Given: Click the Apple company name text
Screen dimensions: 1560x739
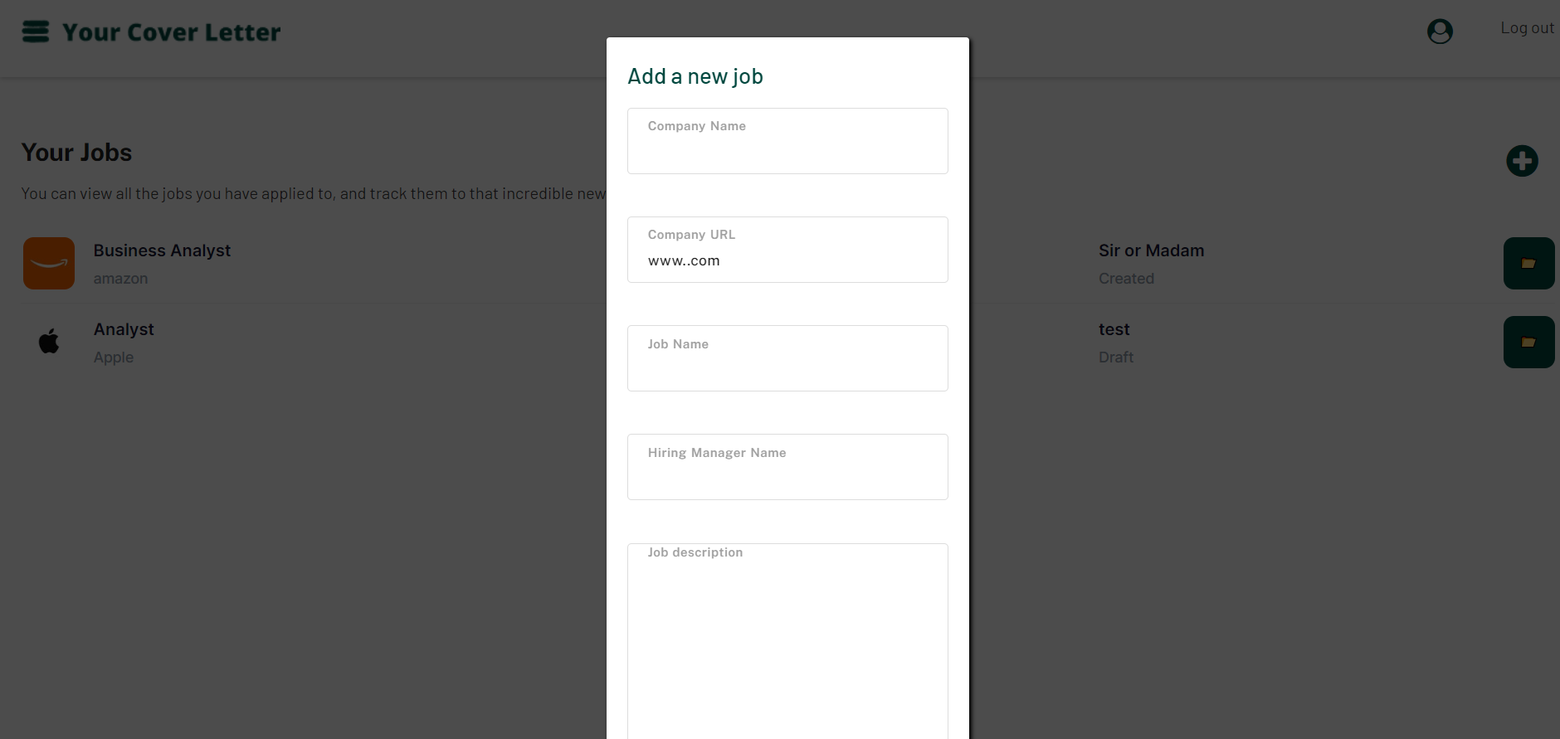Looking at the screenshot, I should pos(114,357).
